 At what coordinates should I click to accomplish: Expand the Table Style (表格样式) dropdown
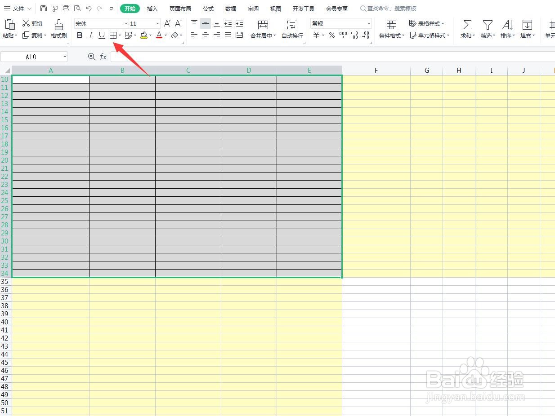tap(443, 23)
